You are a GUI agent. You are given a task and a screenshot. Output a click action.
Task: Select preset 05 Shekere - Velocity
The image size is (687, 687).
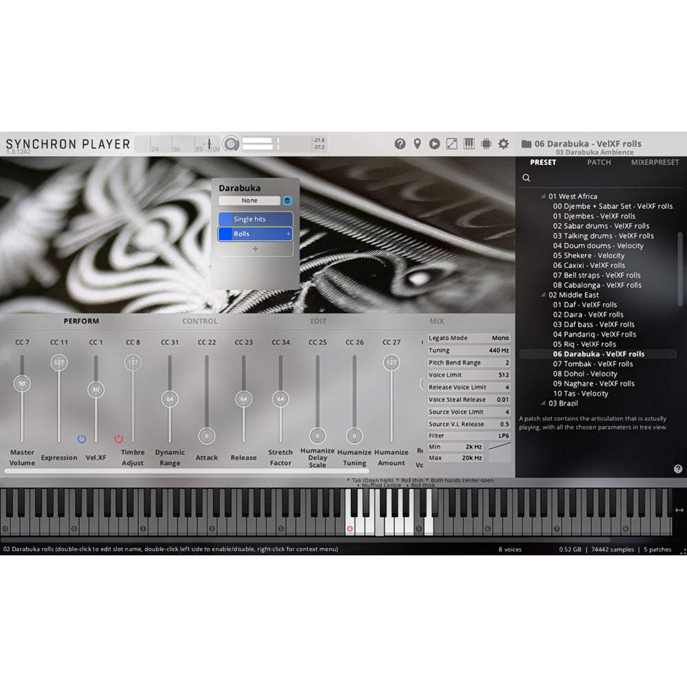589,256
